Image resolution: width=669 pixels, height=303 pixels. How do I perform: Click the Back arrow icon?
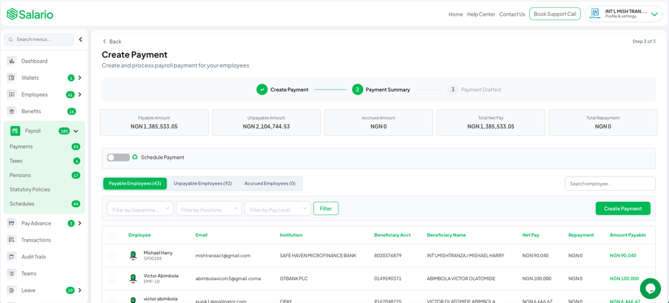pyautogui.click(x=105, y=41)
